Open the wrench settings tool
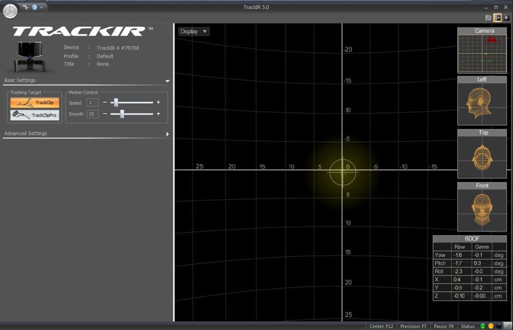Image resolution: width=513 pixels, height=330 pixels. [26, 7]
